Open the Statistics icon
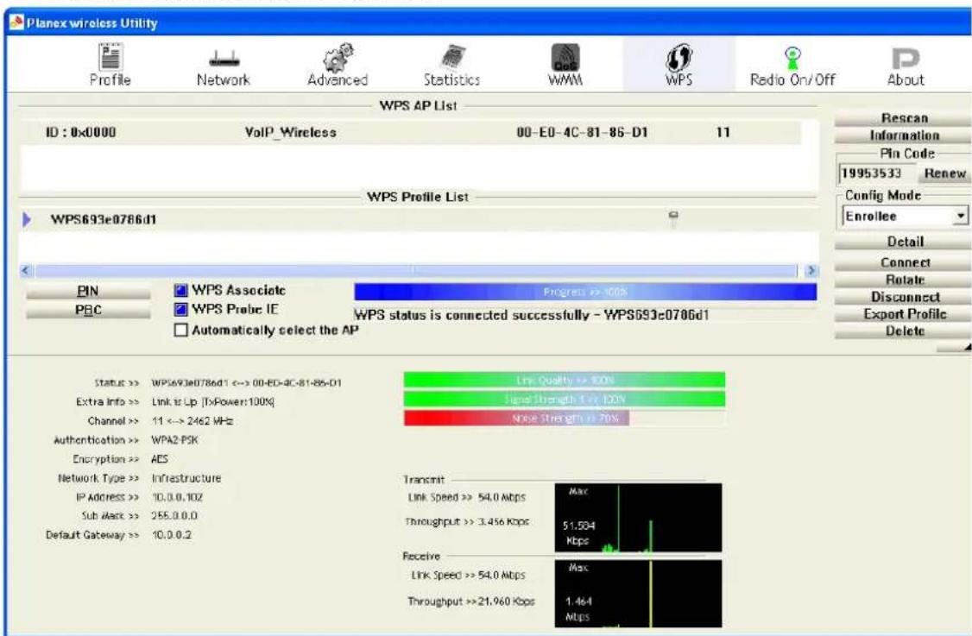972x636 pixels. [x=453, y=57]
